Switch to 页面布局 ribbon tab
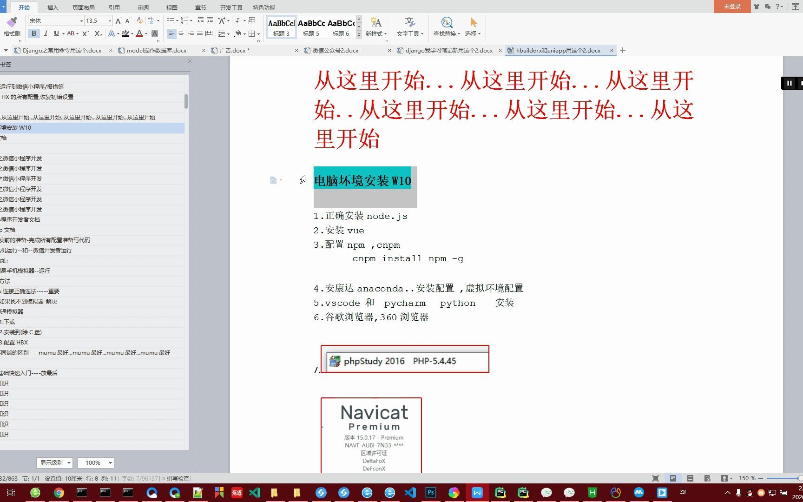 [84, 7]
